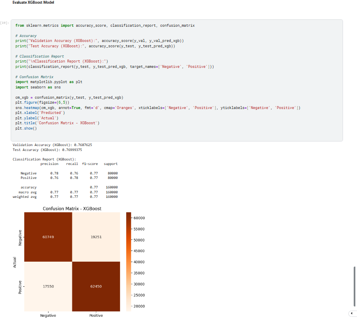Viewport: 357px width, 318px height.
Task: Click the "# Classification Report" comment line
Action: click(x=39, y=56)
